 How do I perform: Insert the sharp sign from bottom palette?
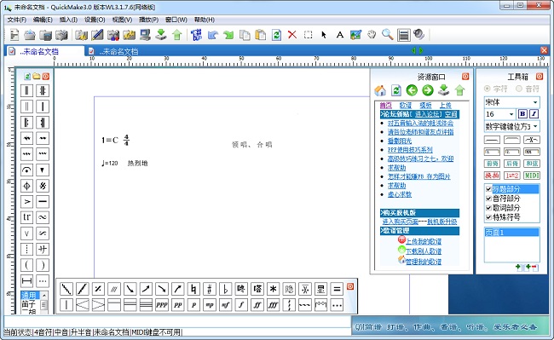(x=210, y=289)
